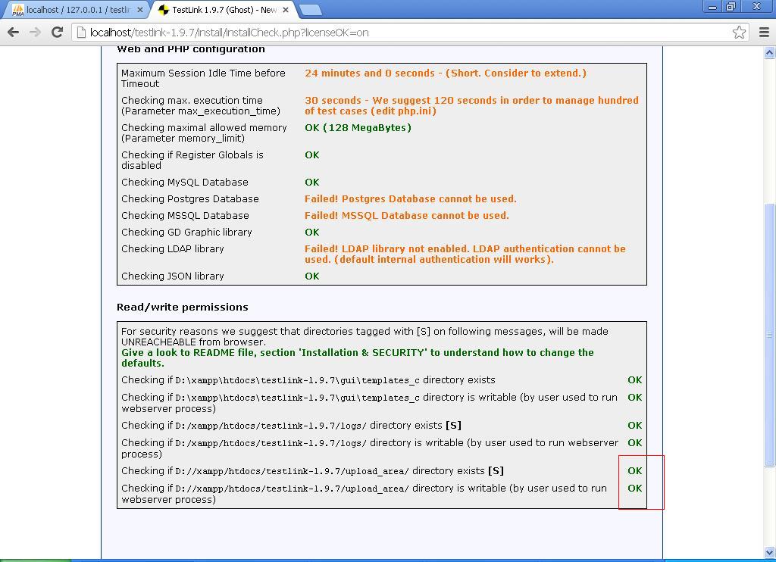The image size is (776, 562).
Task: Select the TestLink 1.9.7 (Ghost) tab
Action: (x=220, y=11)
